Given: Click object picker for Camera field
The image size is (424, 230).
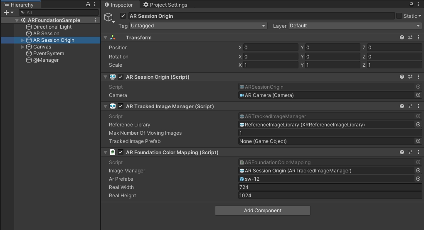Looking at the screenshot, I should point(418,95).
